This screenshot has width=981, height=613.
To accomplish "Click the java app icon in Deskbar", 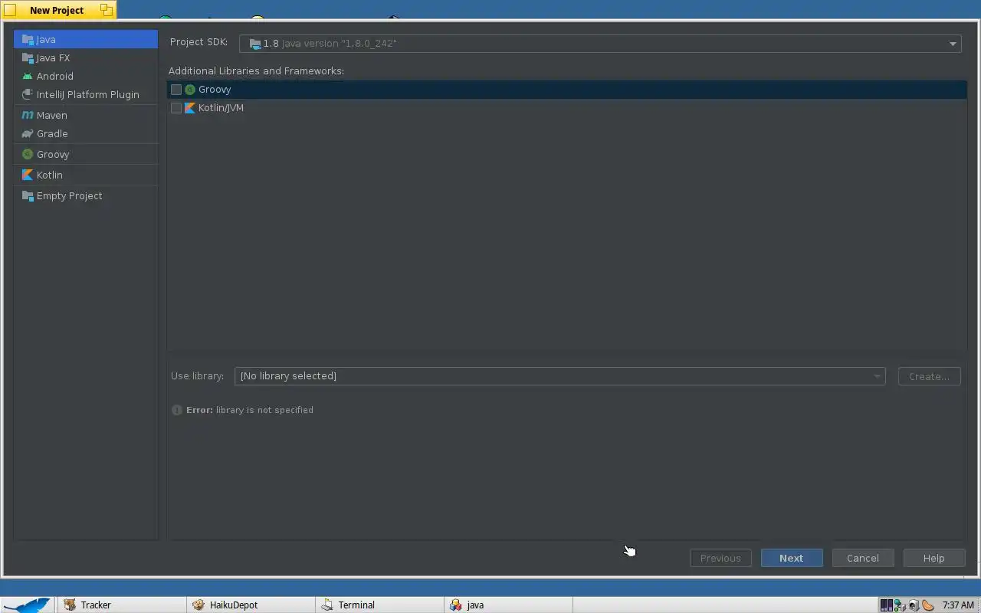I will [456, 605].
